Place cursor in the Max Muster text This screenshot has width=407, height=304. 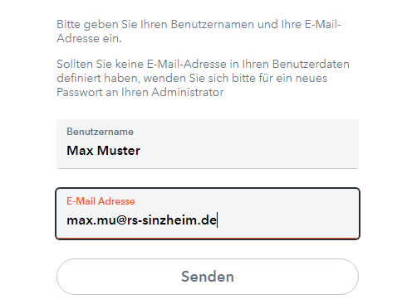103,151
